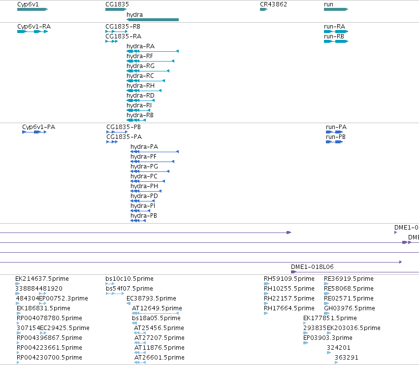Select the hydra-PH protein label
This screenshot has height=365, width=419.
[x=144, y=186]
